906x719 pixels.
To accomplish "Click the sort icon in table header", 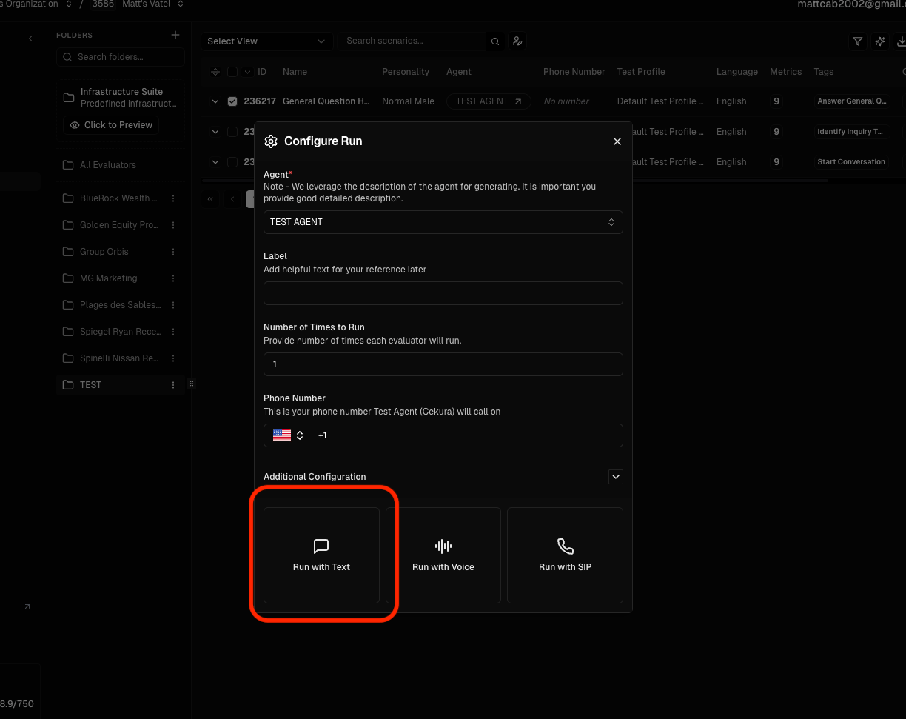I will click(215, 72).
